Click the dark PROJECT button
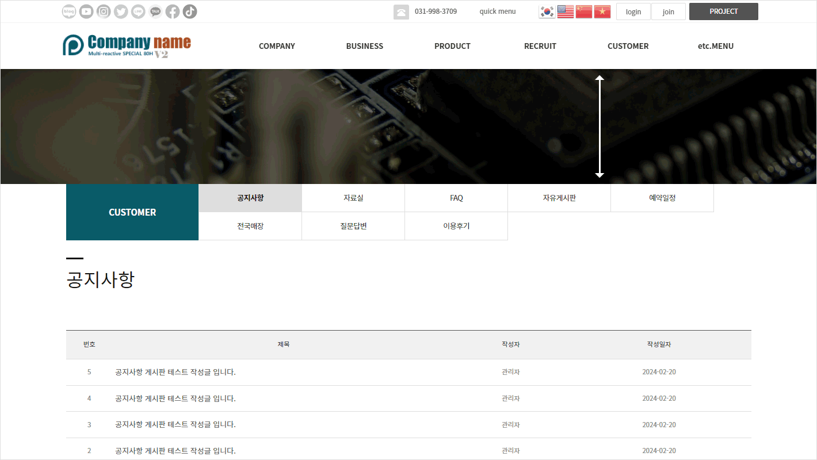 coord(724,11)
